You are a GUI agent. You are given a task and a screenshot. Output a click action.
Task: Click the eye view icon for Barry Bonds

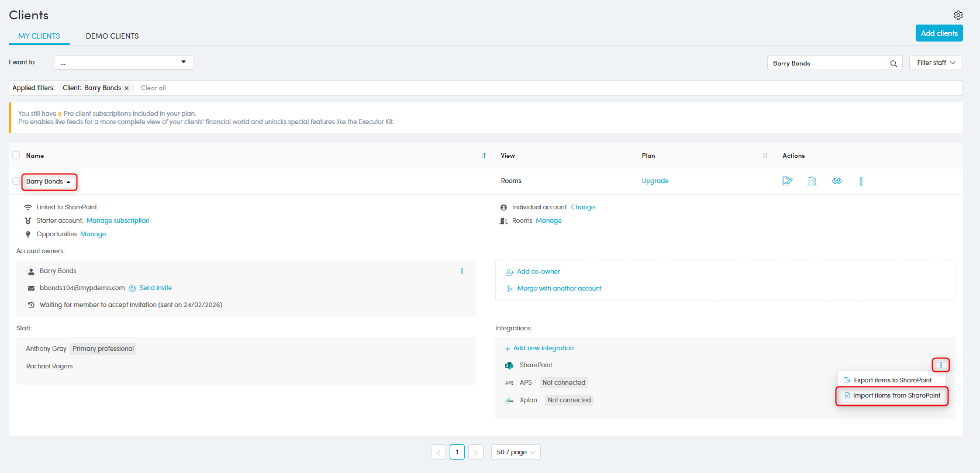[837, 181]
